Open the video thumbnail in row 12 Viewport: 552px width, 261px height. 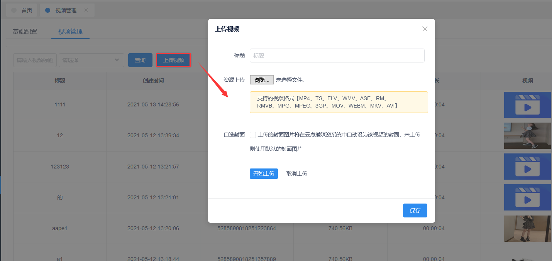pos(527,135)
